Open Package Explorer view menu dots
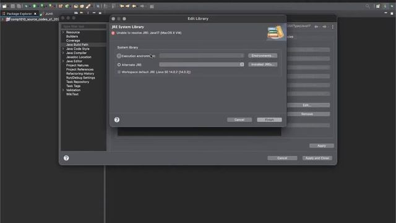Viewport: 396px width, 223px height. [x=88, y=12]
